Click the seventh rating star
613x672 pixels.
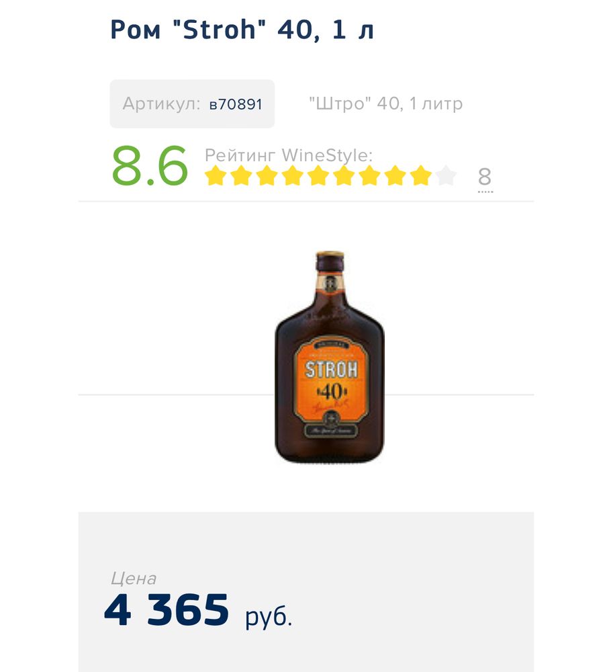tap(369, 176)
